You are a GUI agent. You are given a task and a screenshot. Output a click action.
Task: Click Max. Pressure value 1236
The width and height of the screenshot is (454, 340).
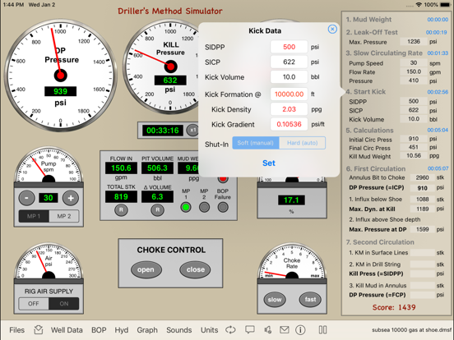point(414,42)
